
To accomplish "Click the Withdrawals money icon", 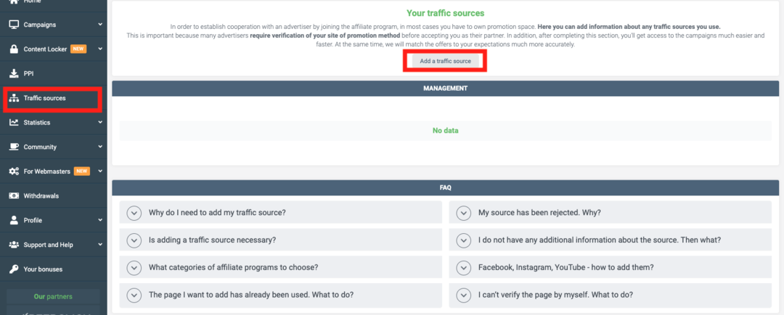I will point(14,196).
